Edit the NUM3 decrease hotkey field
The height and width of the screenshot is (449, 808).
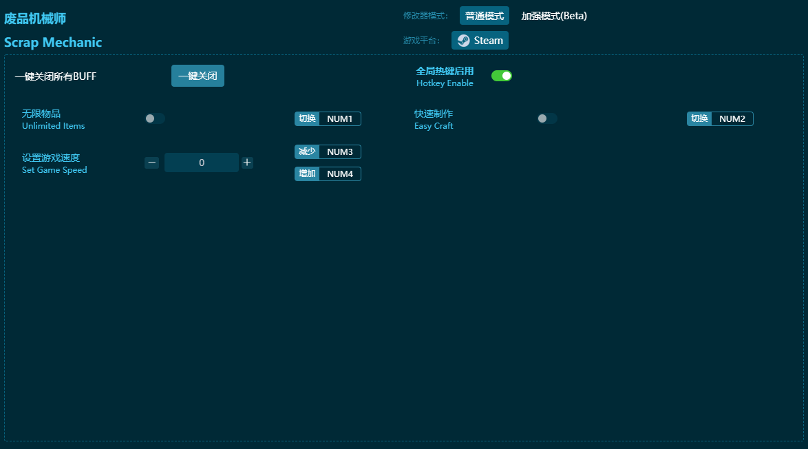(x=339, y=152)
